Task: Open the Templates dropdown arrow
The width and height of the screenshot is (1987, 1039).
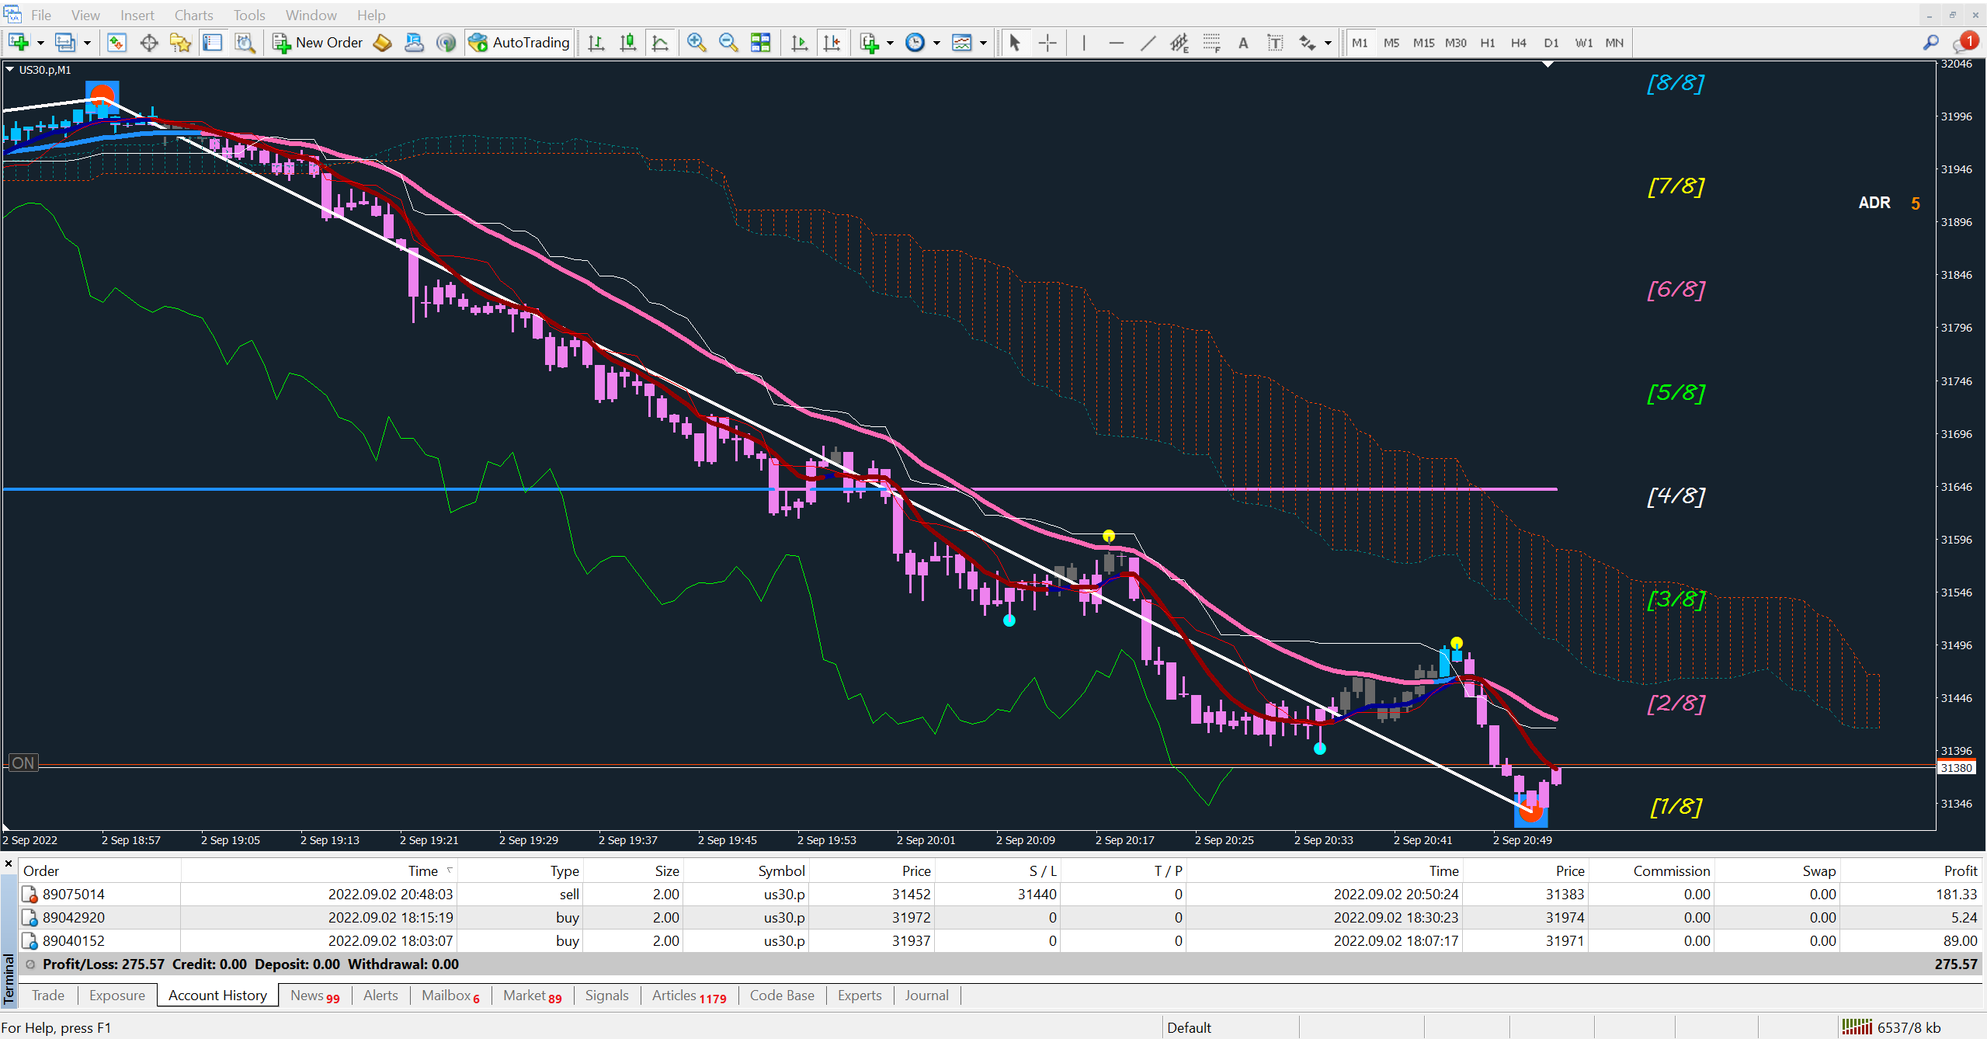Action: coord(983,43)
